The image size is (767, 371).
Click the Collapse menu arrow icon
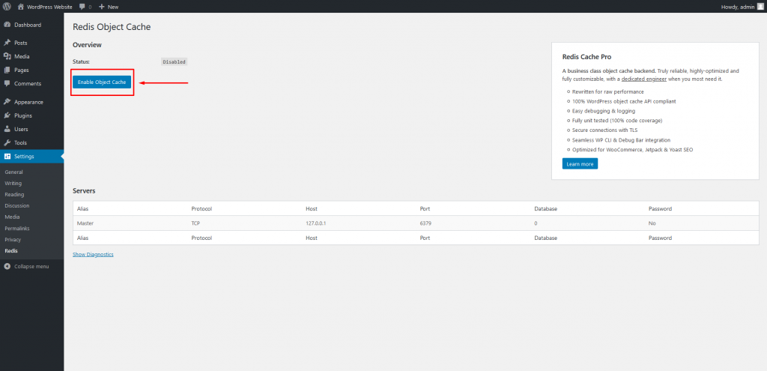7,266
